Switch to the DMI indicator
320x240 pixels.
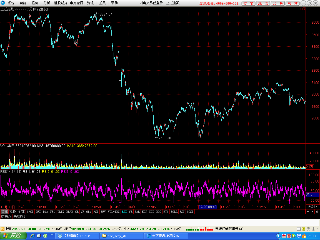[38, 212]
